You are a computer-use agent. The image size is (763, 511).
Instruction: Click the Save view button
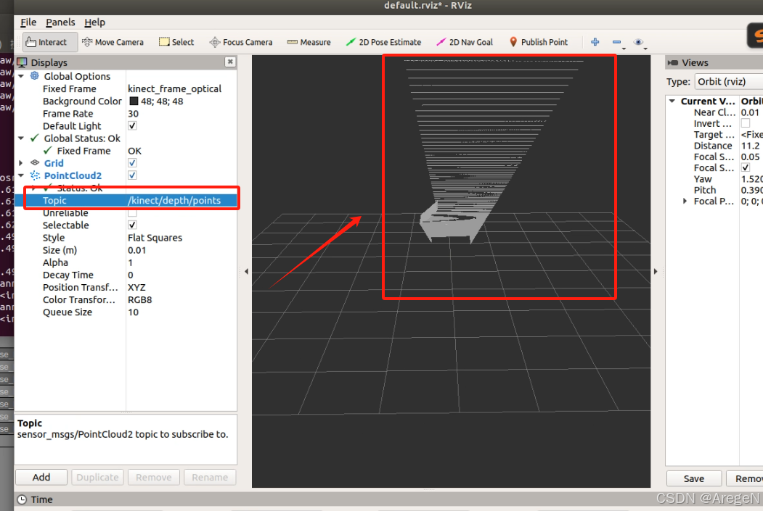pyautogui.click(x=694, y=478)
